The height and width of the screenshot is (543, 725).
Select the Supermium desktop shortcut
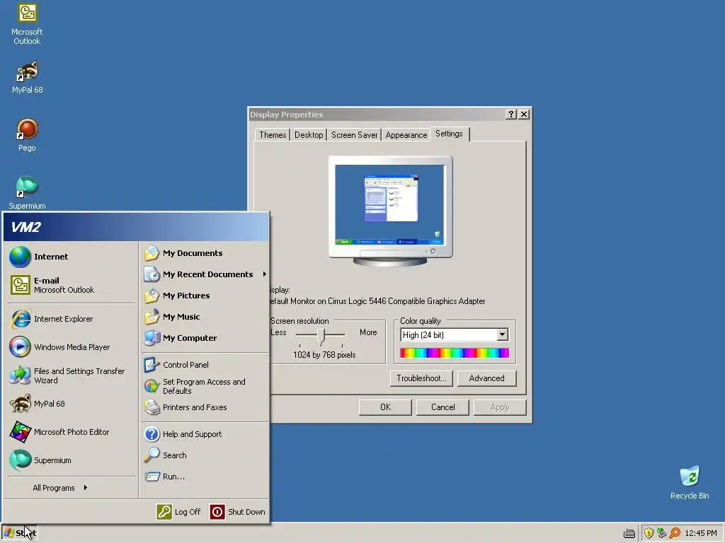(x=27, y=193)
